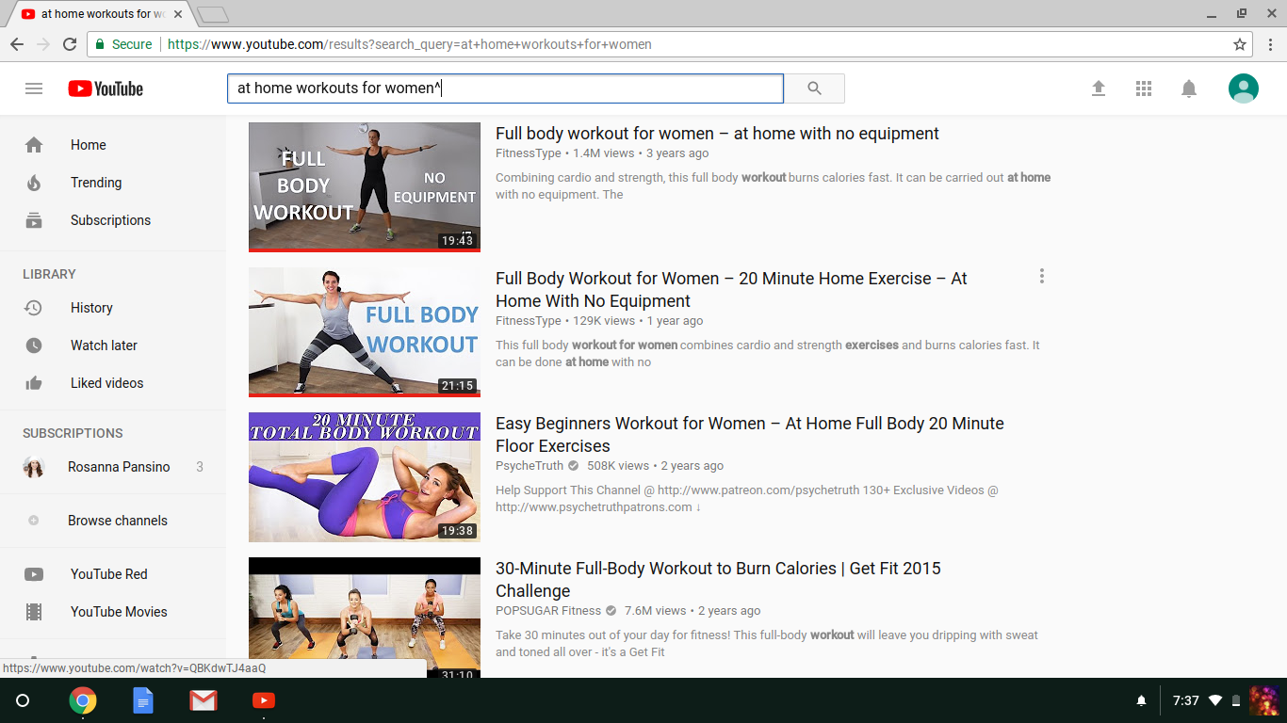Click the Browse channels plus icon

click(34, 521)
